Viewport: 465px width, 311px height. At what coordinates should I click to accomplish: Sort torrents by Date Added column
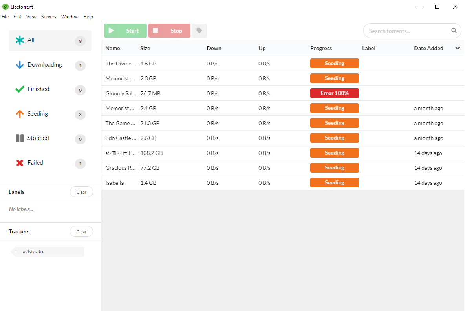tap(428, 48)
